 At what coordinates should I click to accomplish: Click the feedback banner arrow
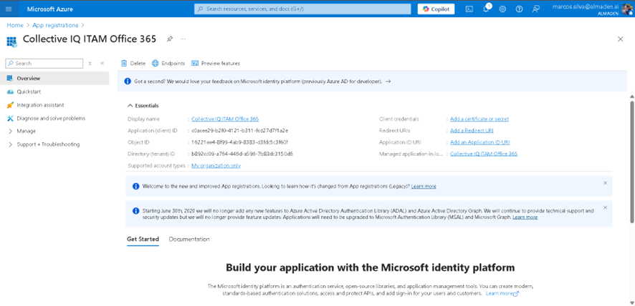pyautogui.click(x=388, y=82)
